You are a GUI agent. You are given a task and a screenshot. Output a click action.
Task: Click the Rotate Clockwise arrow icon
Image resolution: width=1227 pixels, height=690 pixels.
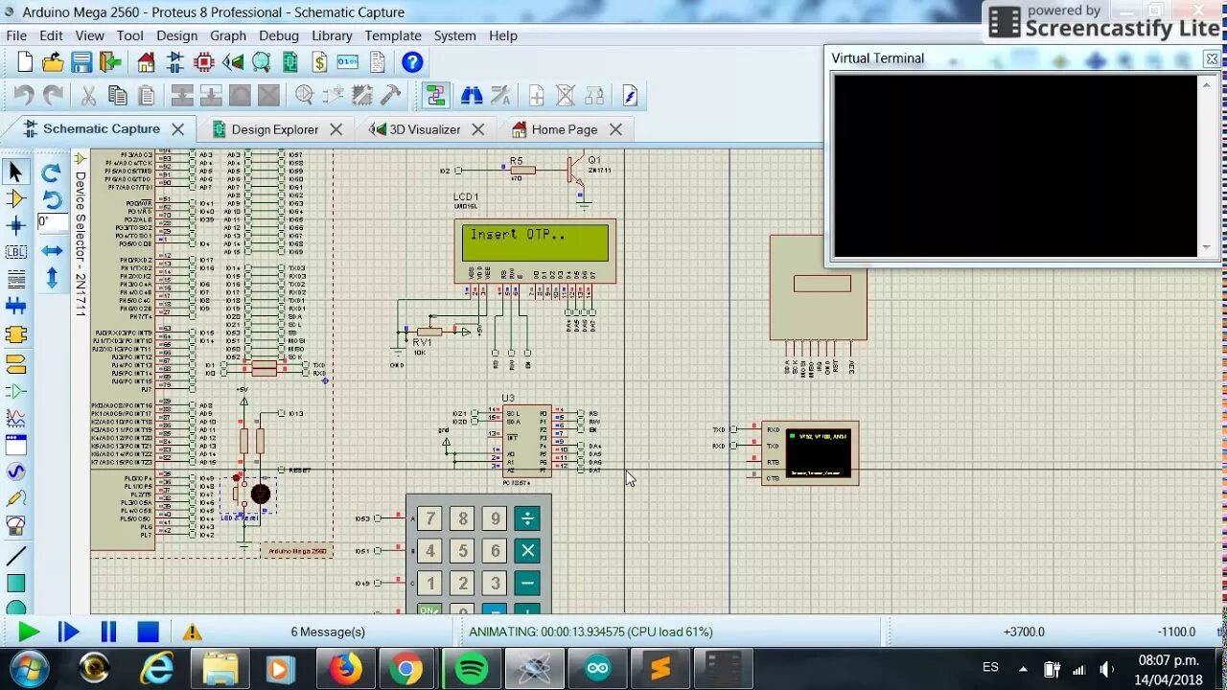(x=52, y=172)
